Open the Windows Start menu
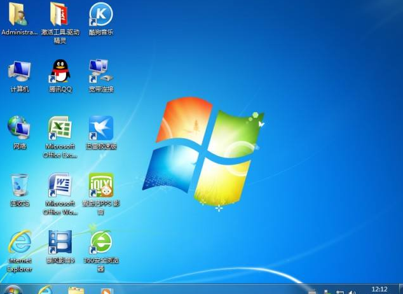Image resolution: width=403 pixels, height=294 pixels. (x=13, y=290)
